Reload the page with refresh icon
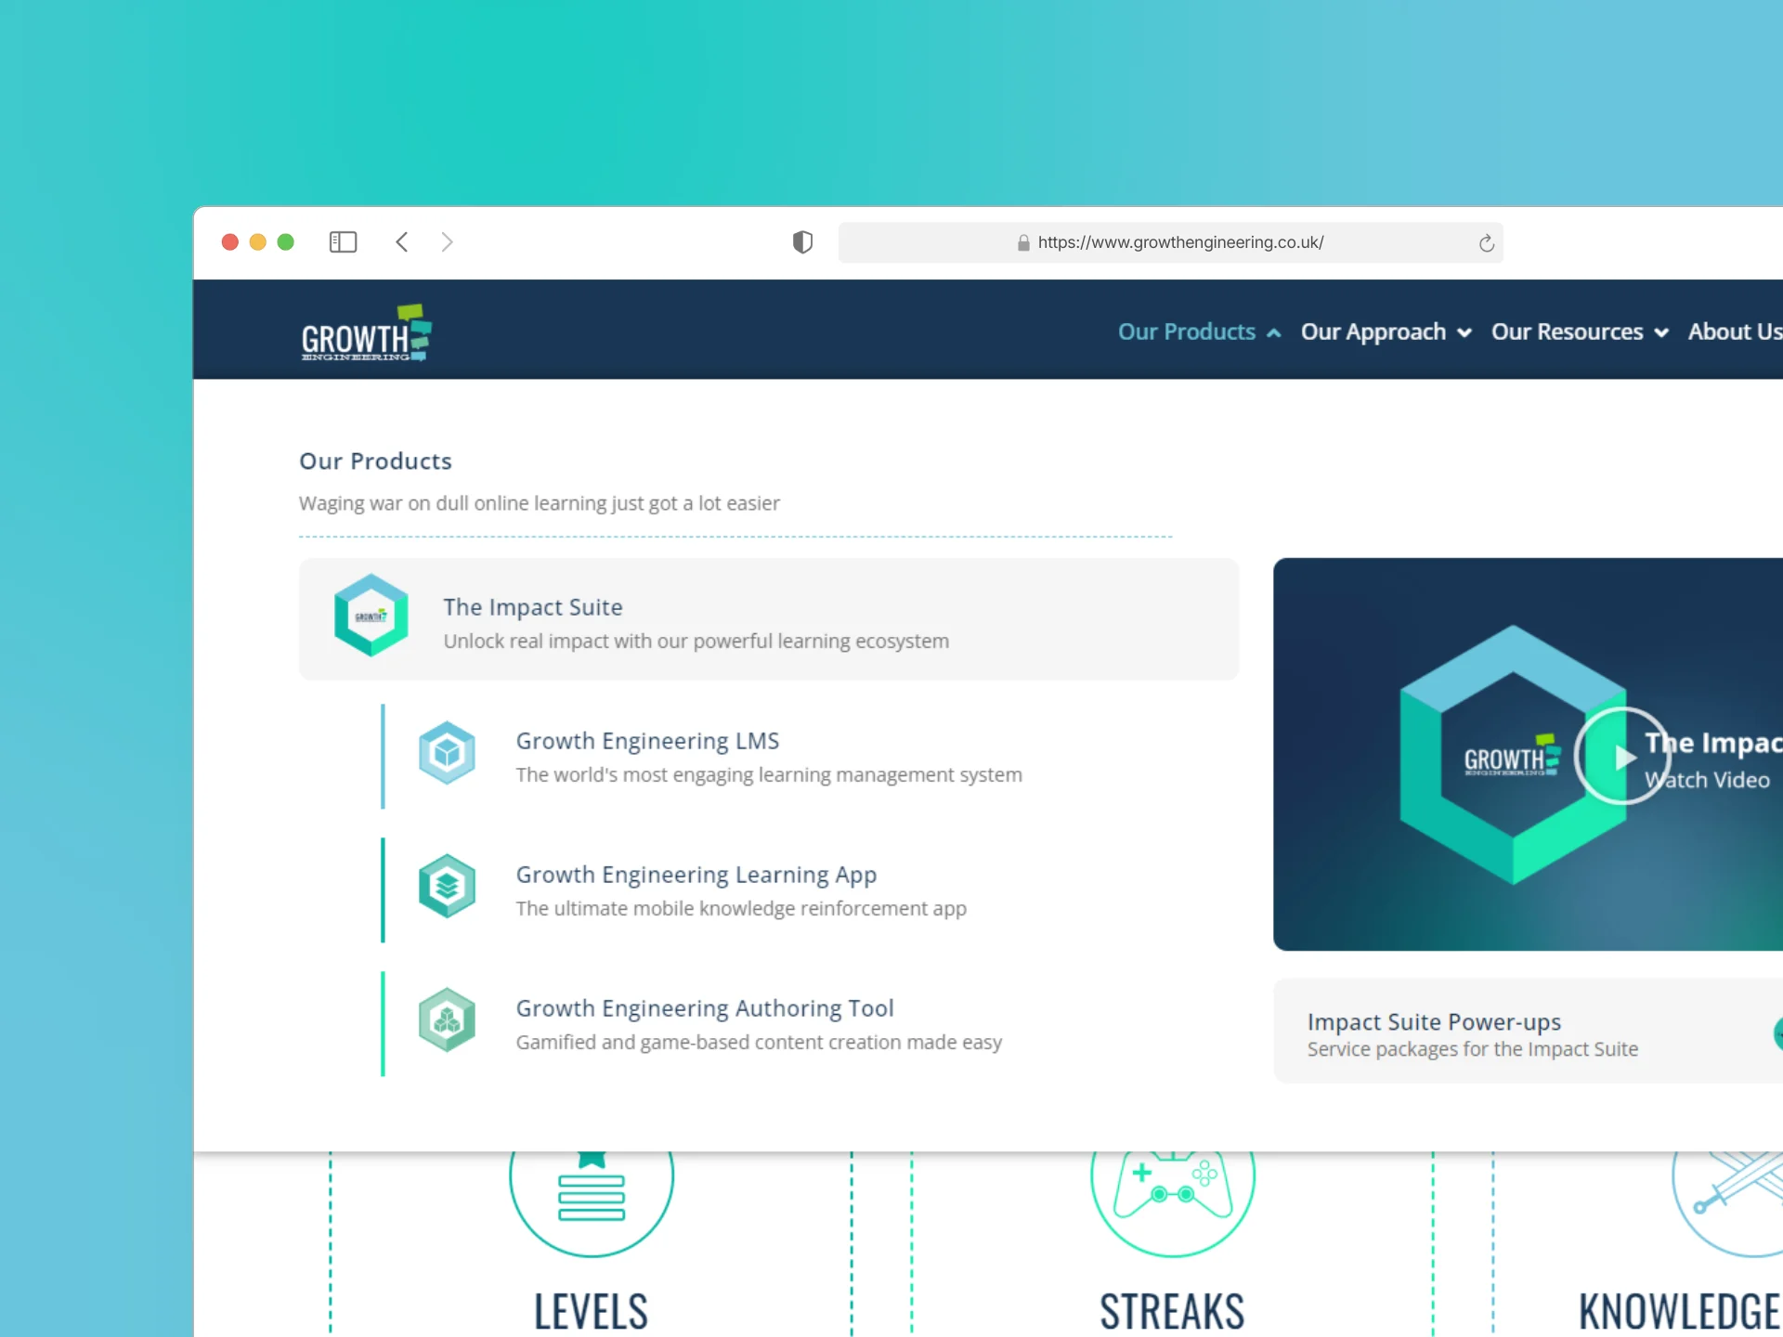Image resolution: width=1783 pixels, height=1337 pixels. (1486, 243)
